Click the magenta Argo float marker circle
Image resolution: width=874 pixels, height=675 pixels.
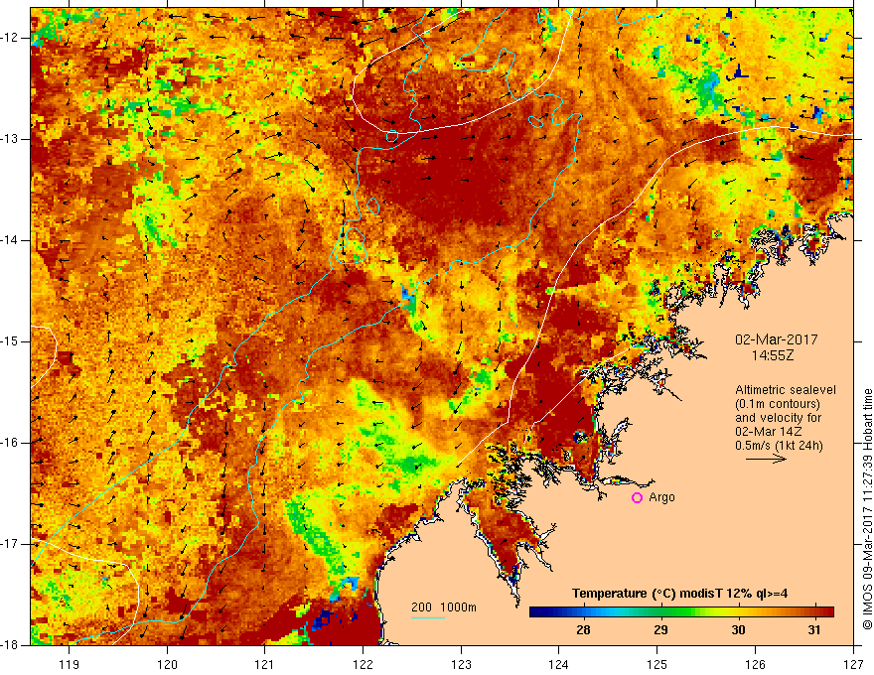click(637, 498)
